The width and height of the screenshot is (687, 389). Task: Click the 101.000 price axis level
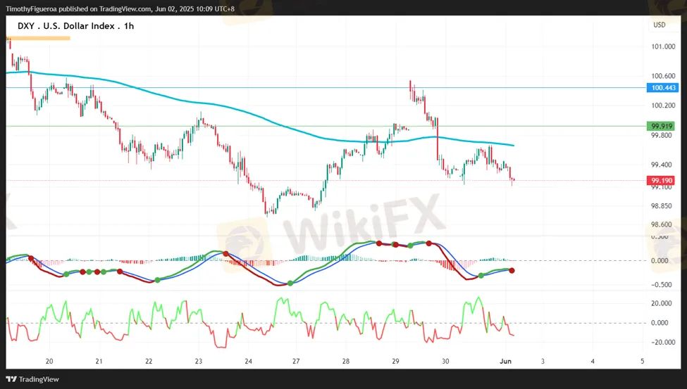pos(664,47)
